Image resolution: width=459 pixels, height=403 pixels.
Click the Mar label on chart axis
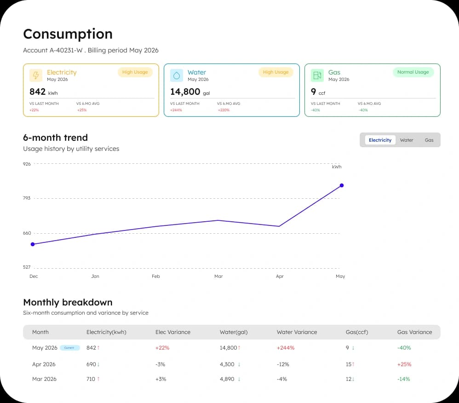218,276
